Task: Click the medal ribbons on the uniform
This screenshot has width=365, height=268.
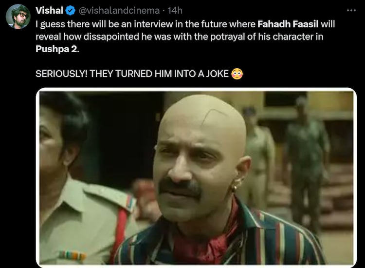Action: (x=73, y=255)
